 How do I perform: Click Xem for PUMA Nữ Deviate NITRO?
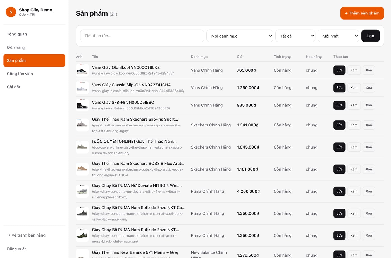coord(354,191)
